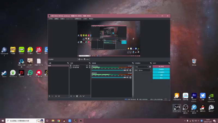Toggle lock on the Text (GDI+) source
The height and width of the screenshot is (123, 218).
pos(90,66)
